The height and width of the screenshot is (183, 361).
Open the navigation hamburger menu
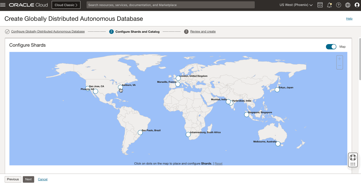click(x=3, y=5)
